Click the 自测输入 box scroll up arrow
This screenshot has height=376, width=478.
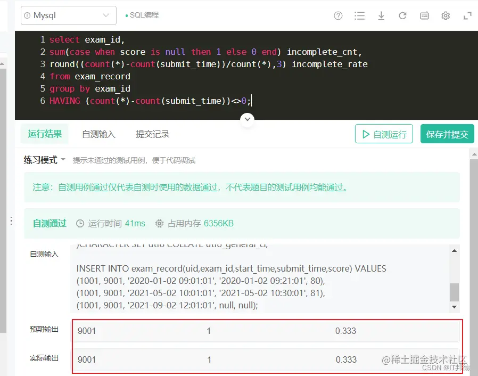(x=454, y=251)
